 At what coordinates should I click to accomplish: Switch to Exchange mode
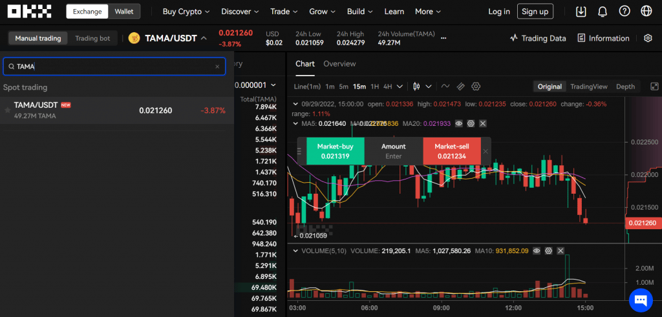[87, 12]
